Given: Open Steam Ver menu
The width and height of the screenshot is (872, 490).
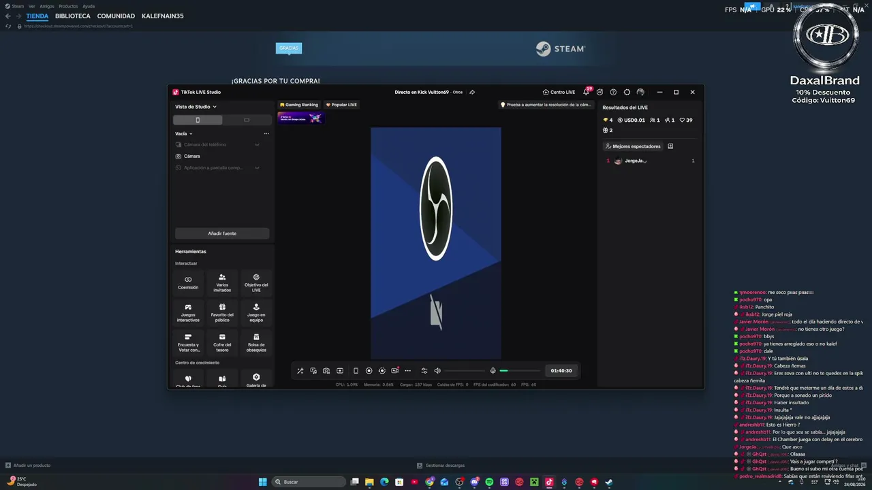Looking at the screenshot, I should pos(31,6).
